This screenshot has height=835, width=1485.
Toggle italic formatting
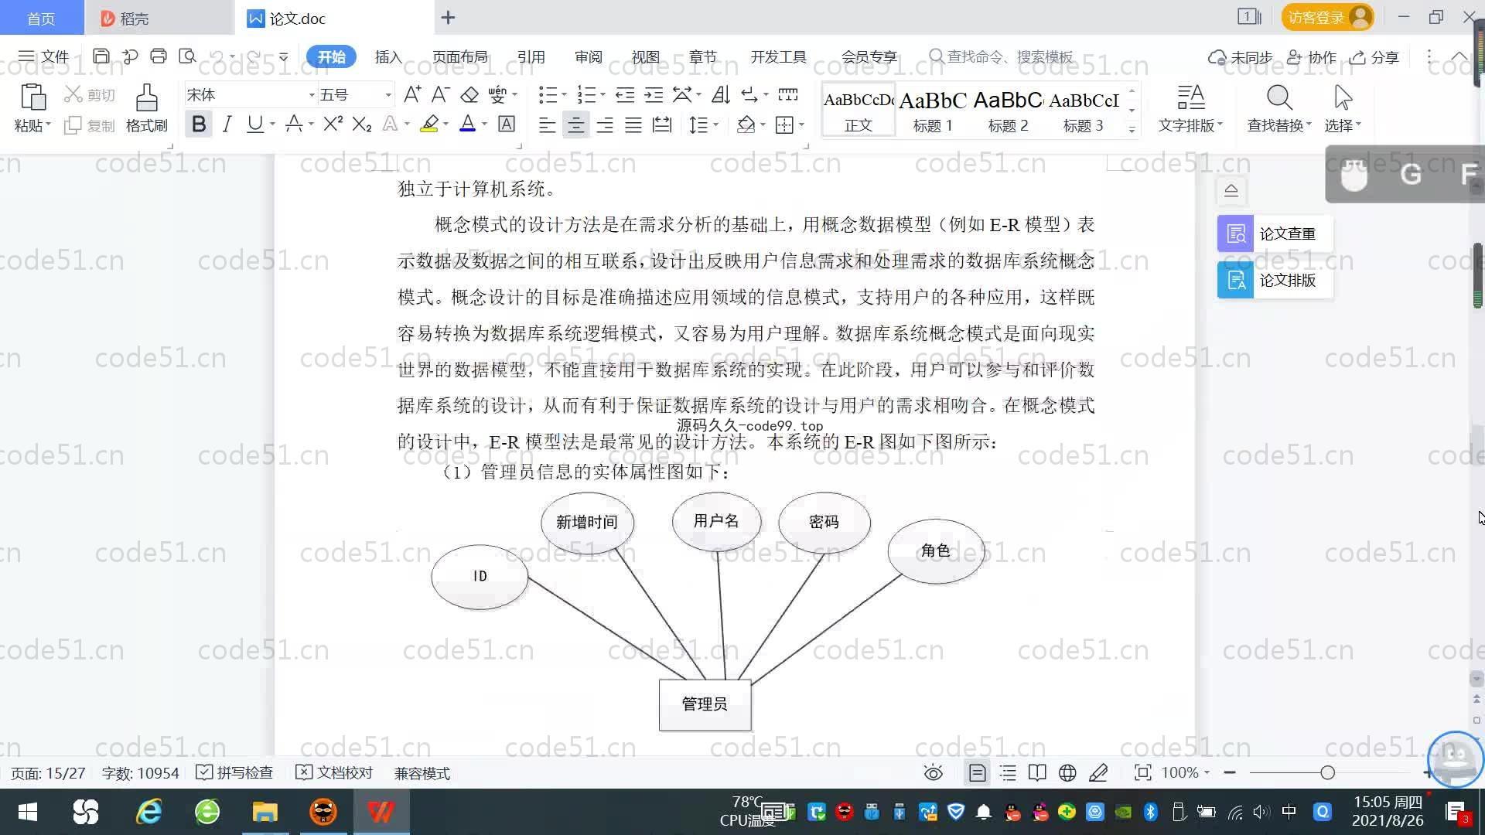[227, 124]
